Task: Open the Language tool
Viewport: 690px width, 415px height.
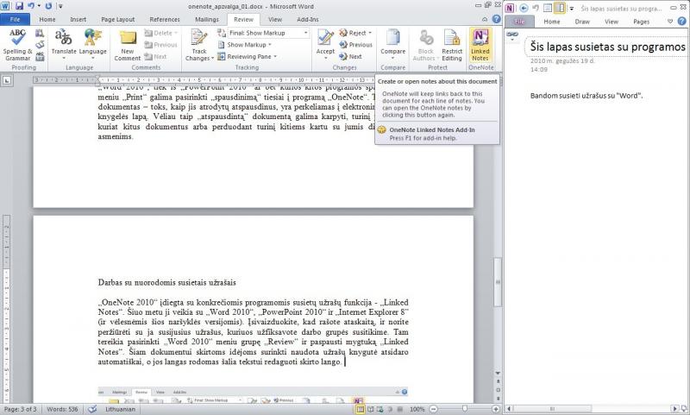Action: pos(93,45)
